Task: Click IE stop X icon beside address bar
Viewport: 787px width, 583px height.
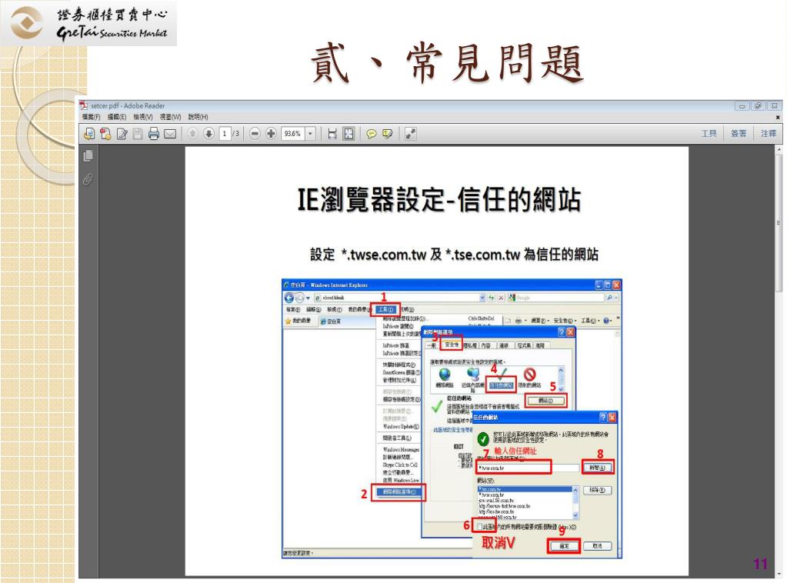Action: [x=501, y=298]
